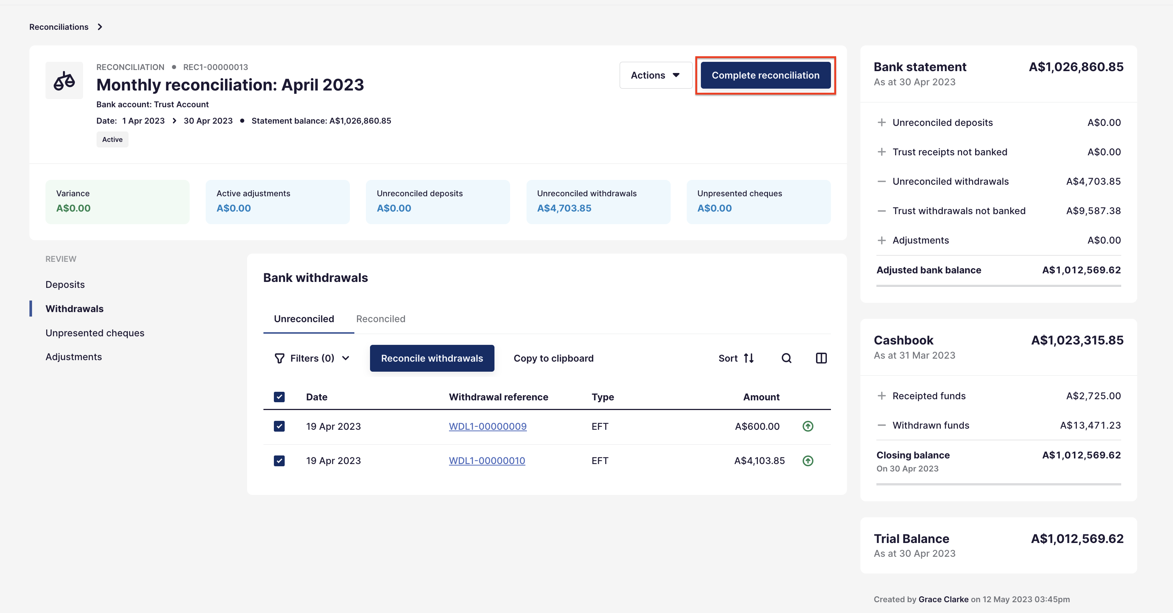Click the filter funnel icon
The height and width of the screenshot is (613, 1173).
(279, 359)
